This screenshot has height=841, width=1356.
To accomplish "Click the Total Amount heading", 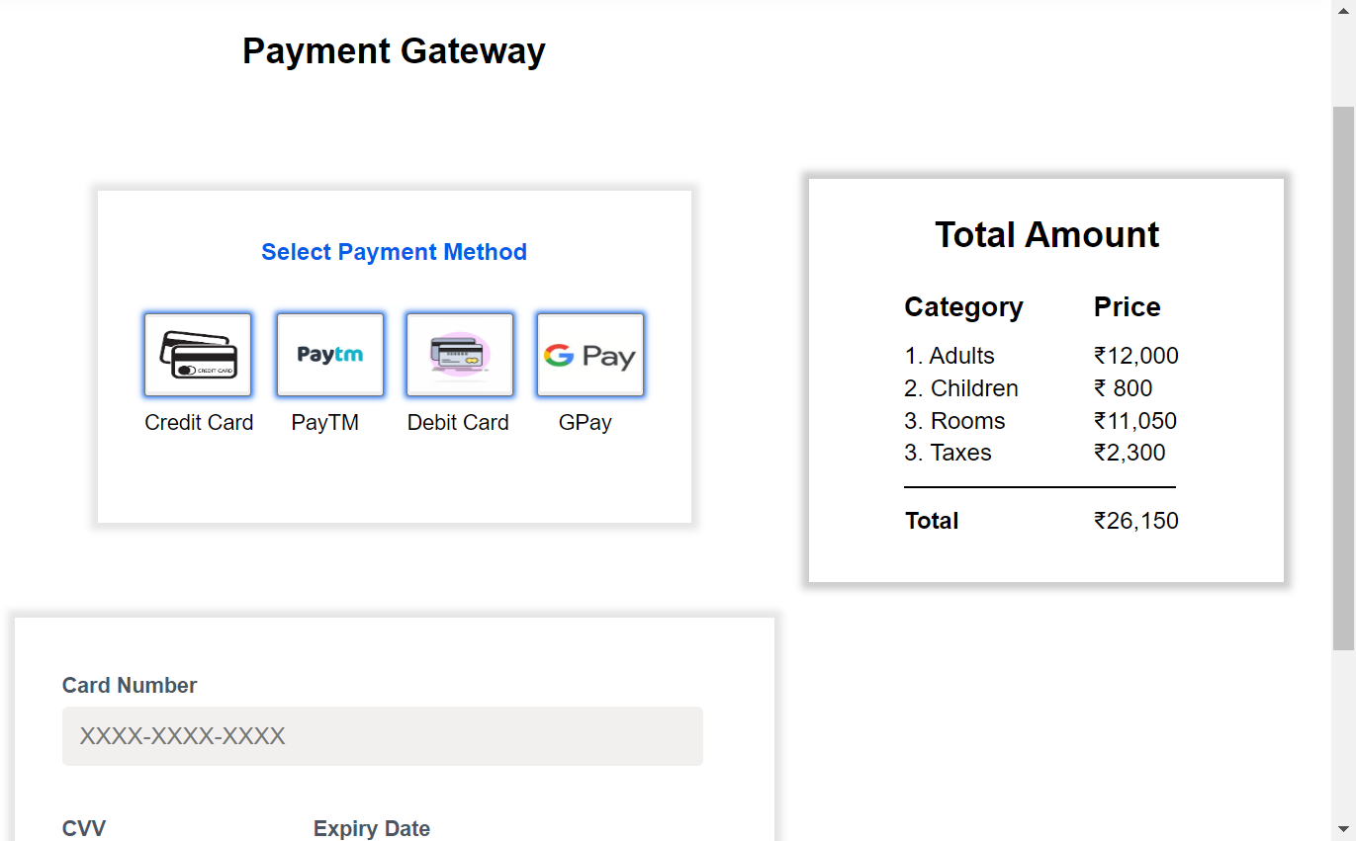I will pos(1047,234).
